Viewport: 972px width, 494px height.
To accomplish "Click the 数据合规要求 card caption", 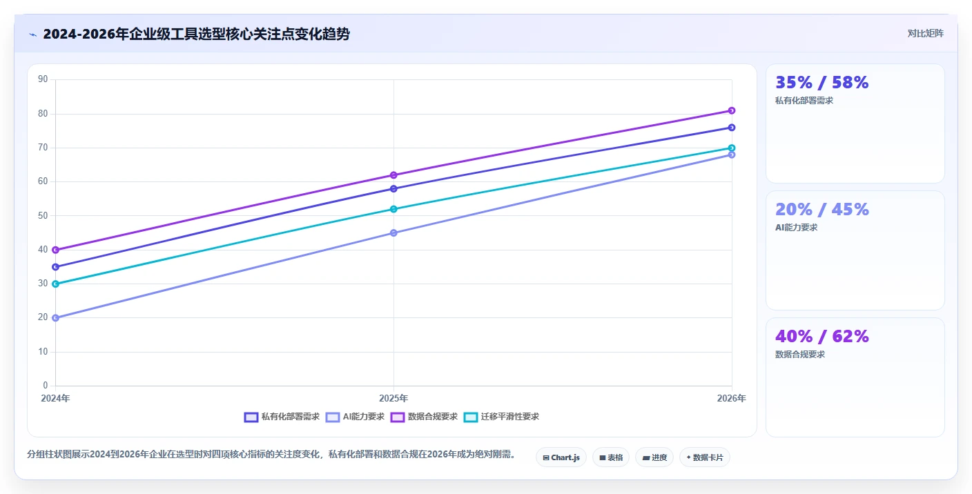I will [800, 355].
